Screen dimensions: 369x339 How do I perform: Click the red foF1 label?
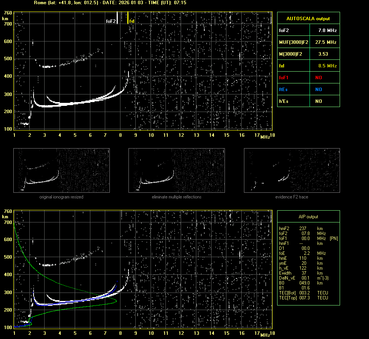pos(284,78)
